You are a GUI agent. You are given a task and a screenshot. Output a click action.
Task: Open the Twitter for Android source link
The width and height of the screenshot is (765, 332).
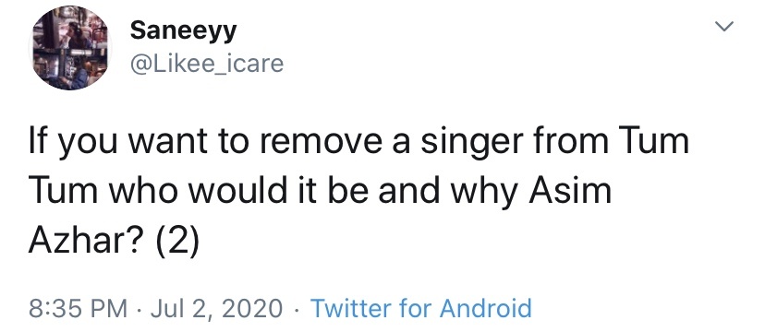click(x=420, y=308)
